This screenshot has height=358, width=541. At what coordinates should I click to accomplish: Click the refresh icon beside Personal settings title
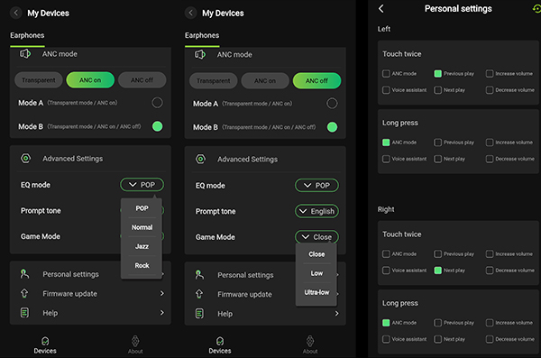pyautogui.click(x=536, y=8)
